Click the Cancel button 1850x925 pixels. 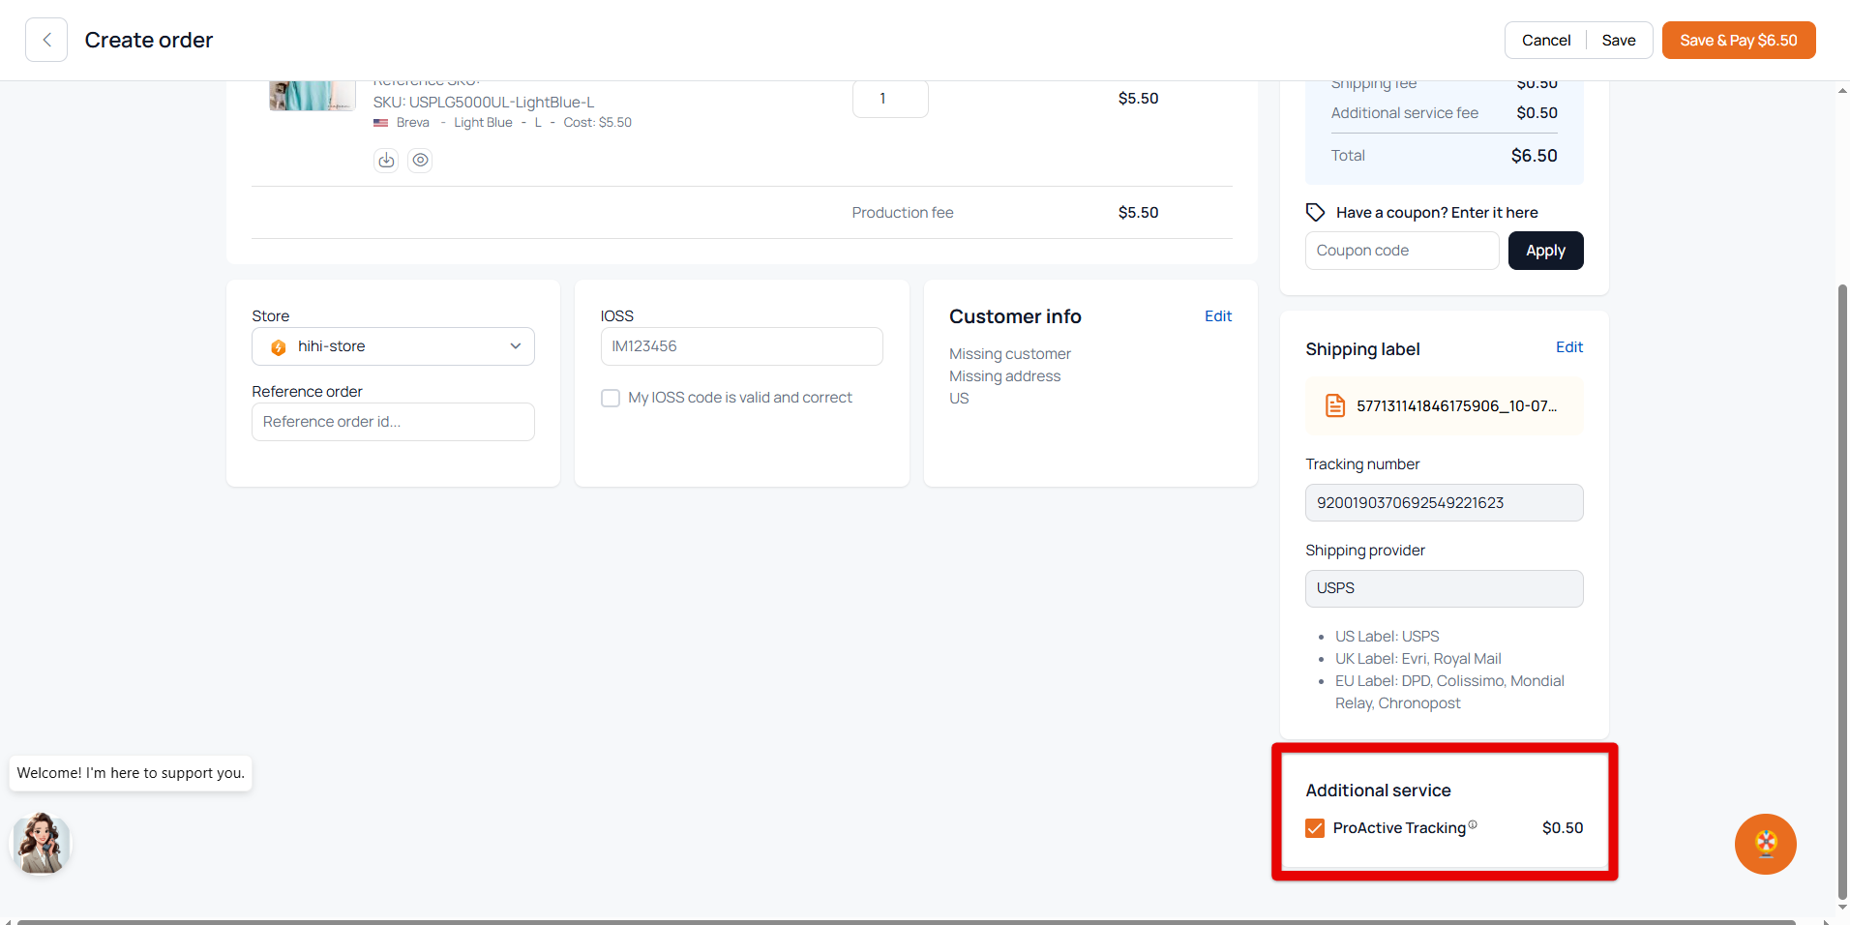tap(1545, 41)
